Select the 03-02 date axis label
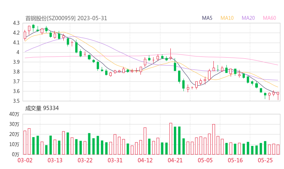The width and height of the screenshot is (284, 169). (25, 160)
